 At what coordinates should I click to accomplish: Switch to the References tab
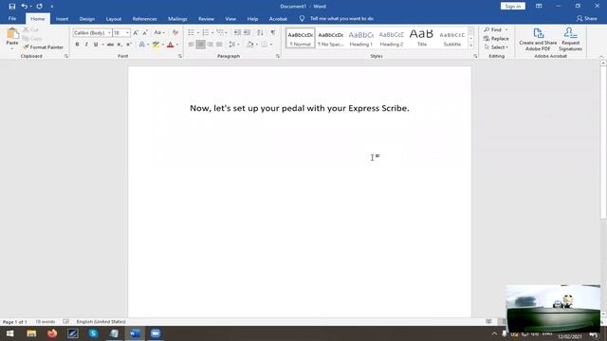point(145,19)
